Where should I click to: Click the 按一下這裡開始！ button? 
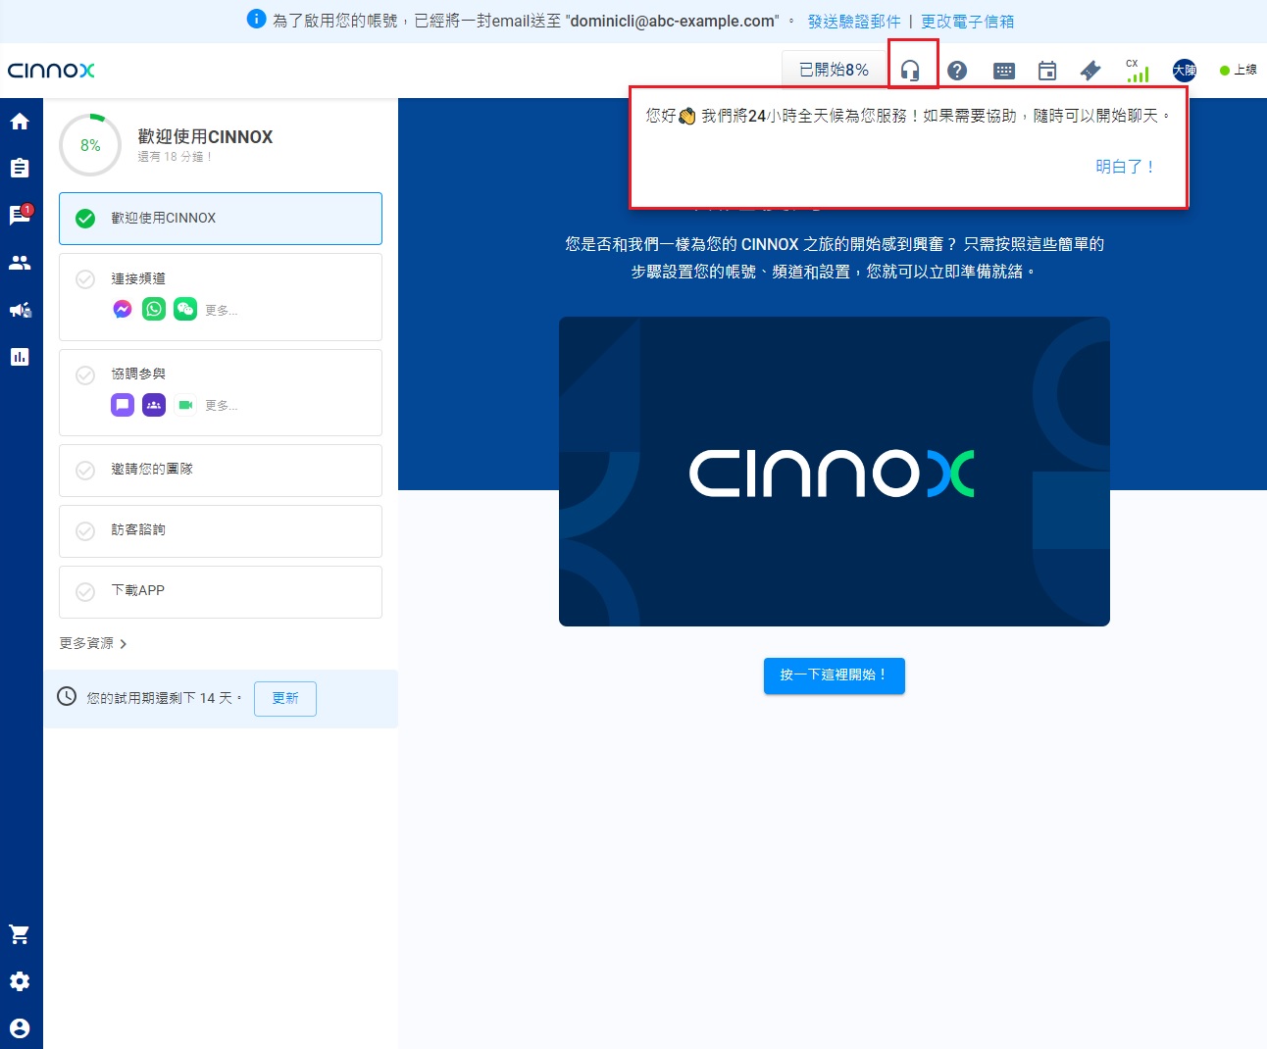[835, 675]
